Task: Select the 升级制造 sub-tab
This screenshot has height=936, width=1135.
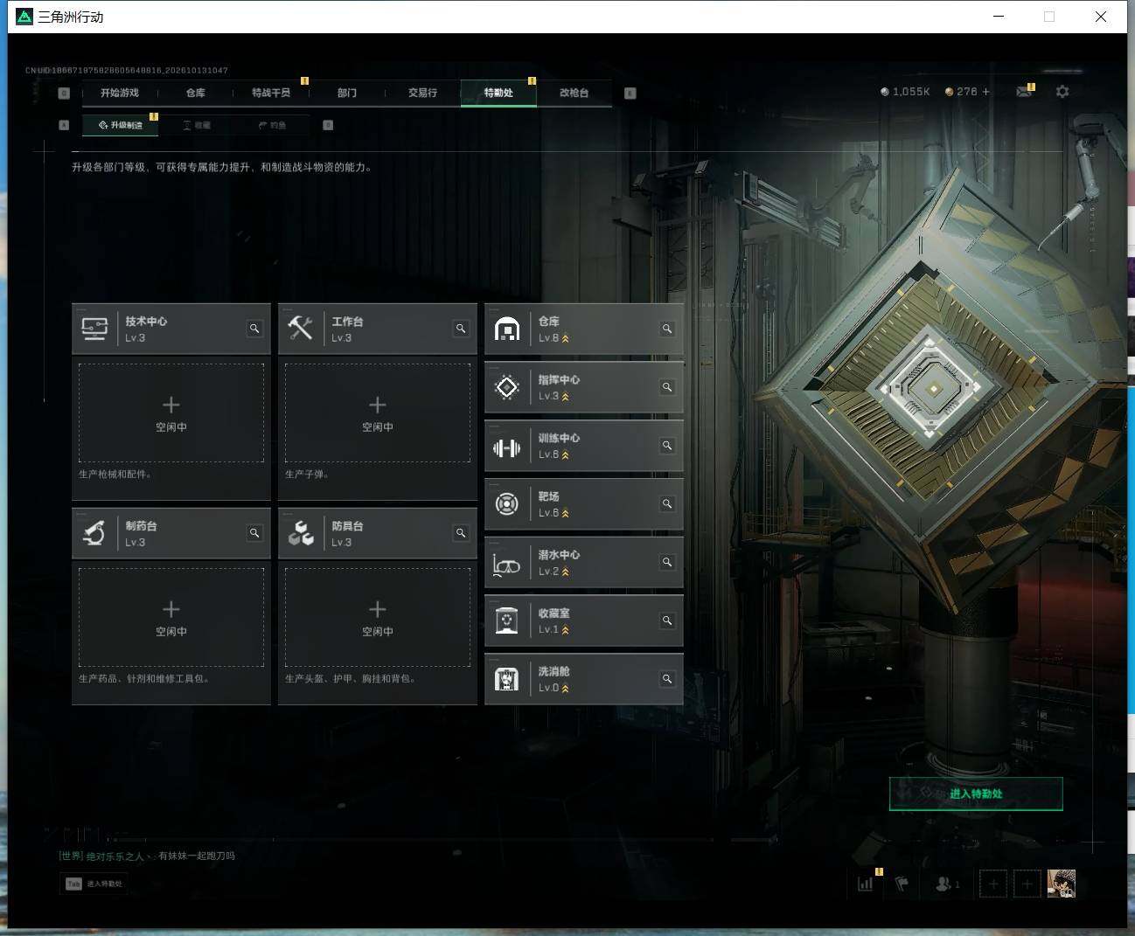Action: coord(121,125)
